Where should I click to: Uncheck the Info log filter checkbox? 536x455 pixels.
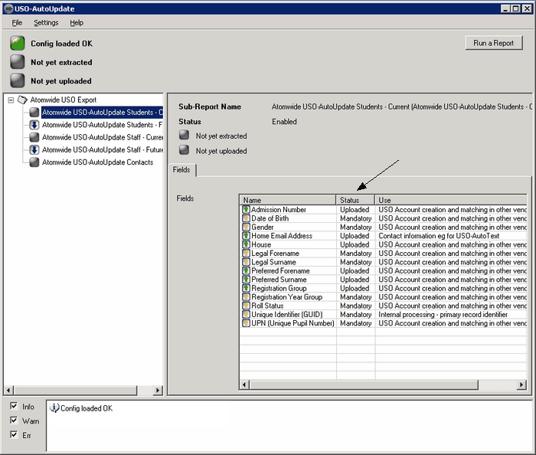[14, 406]
